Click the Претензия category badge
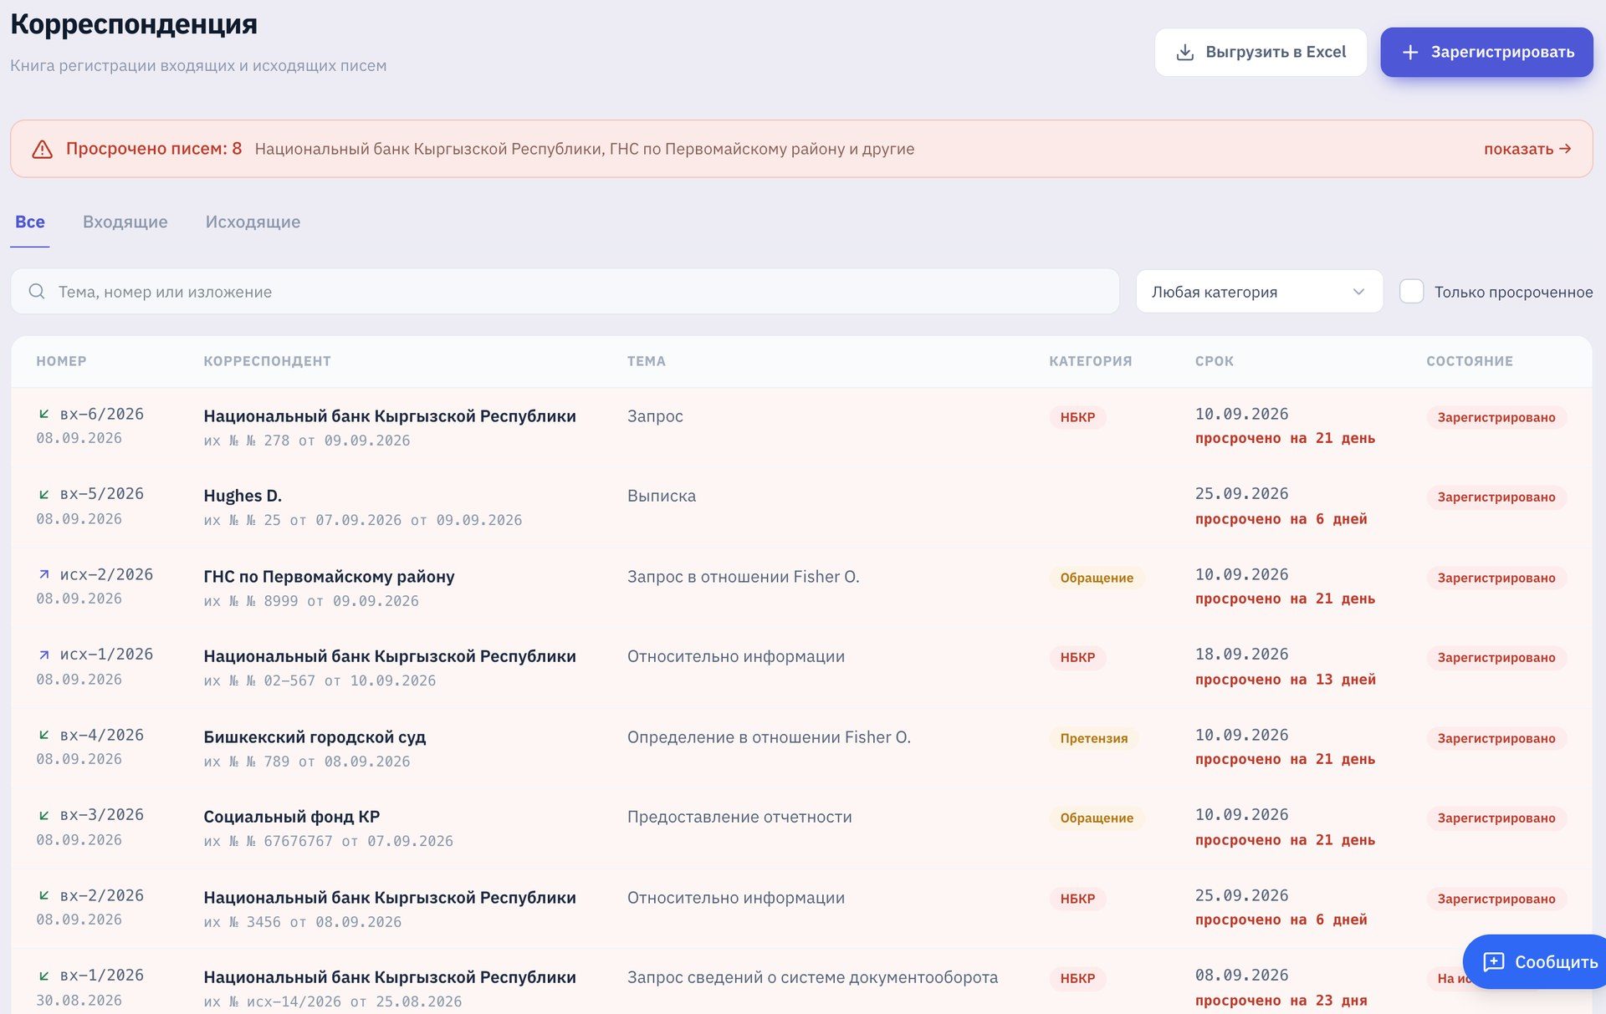 (1093, 738)
